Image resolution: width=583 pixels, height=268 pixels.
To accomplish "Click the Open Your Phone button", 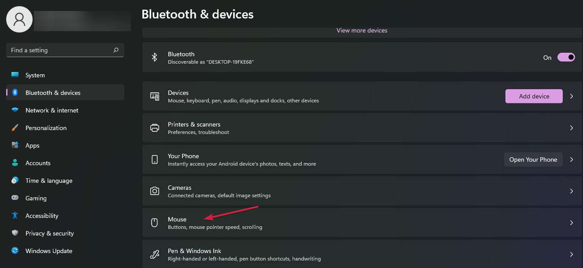I will tap(533, 159).
